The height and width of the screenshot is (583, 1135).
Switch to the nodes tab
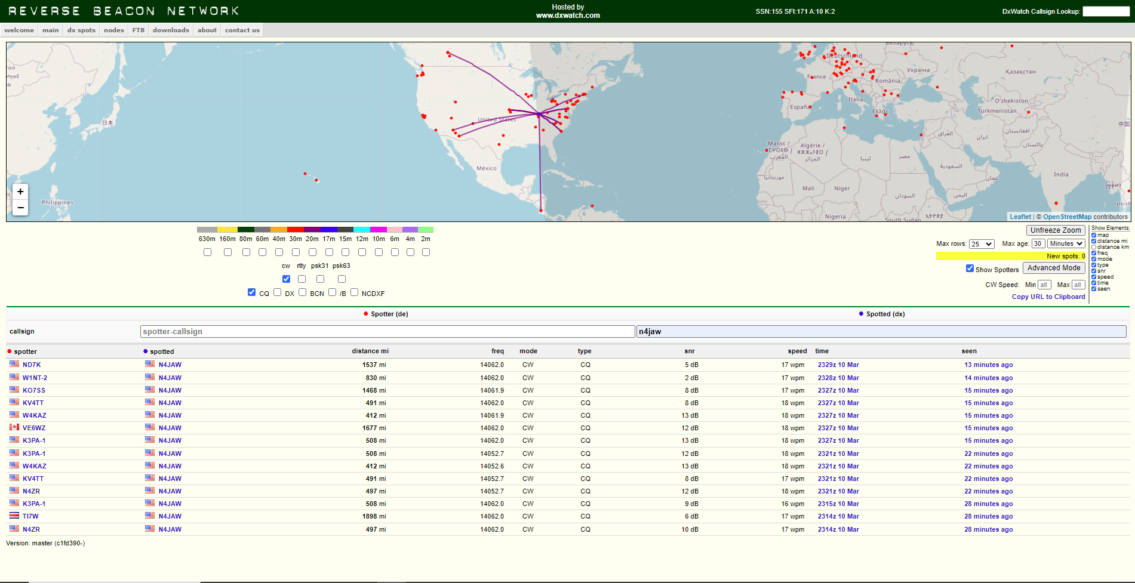tap(114, 30)
